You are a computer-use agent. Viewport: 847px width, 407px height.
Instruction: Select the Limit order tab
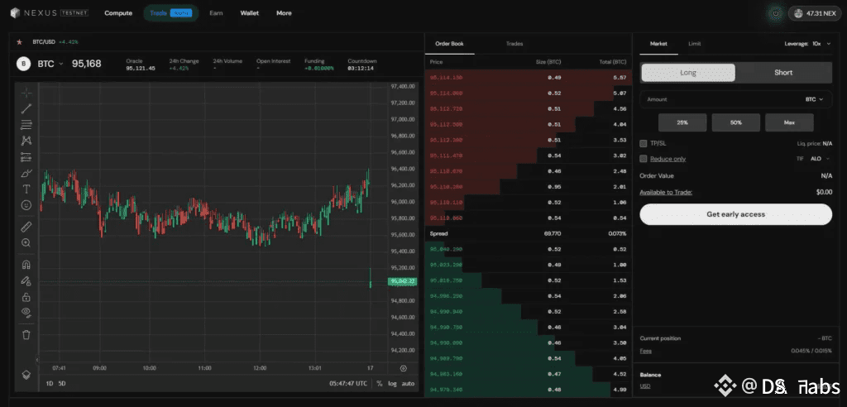click(x=695, y=44)
